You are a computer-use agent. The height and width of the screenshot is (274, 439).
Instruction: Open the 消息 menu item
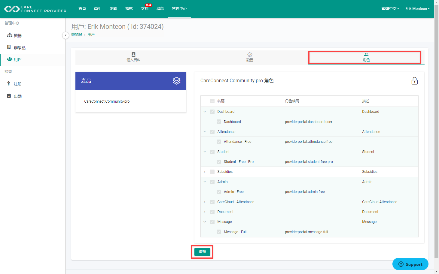160,9
